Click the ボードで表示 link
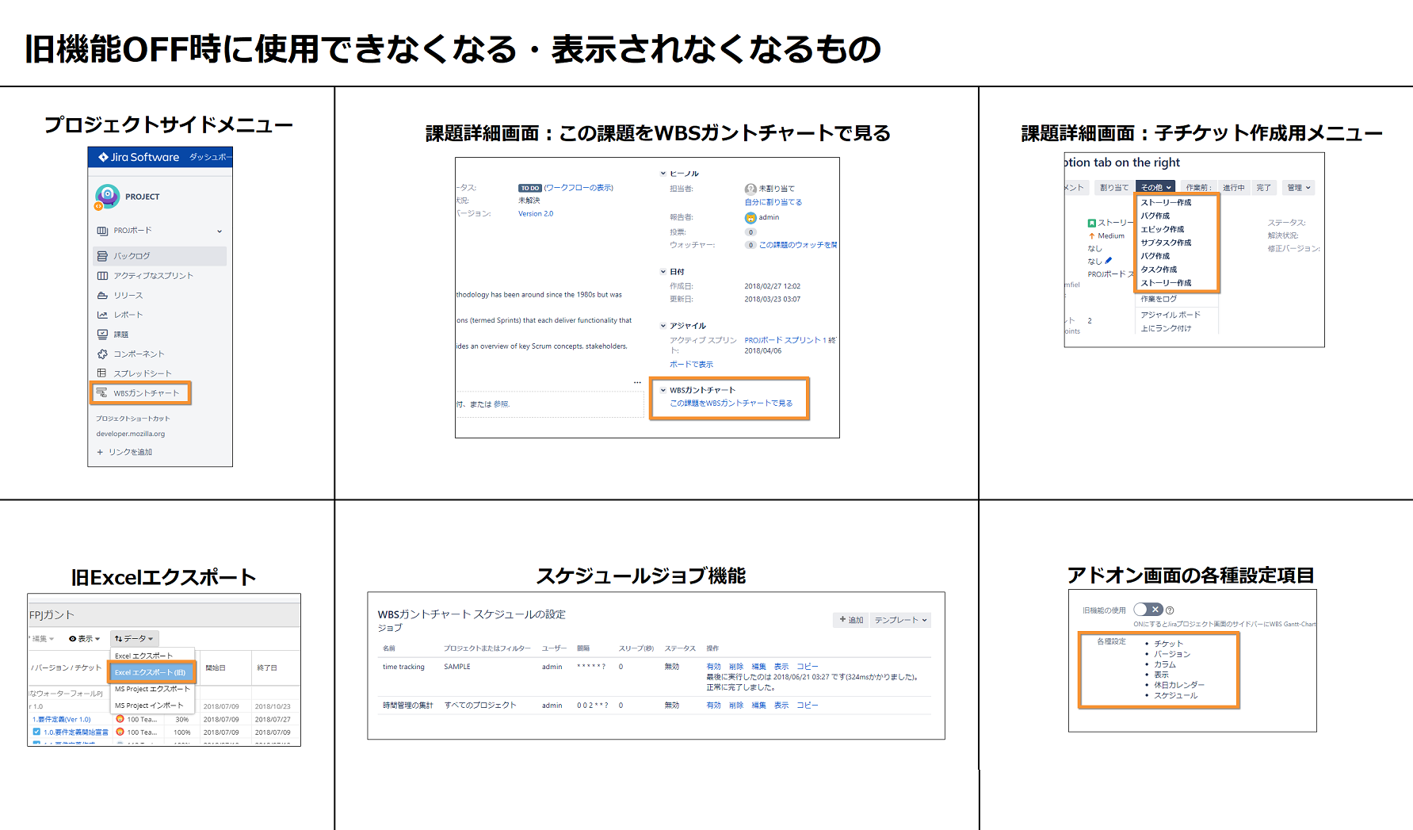This screenshot has width=1413, height=830. [x=691, y=365]
